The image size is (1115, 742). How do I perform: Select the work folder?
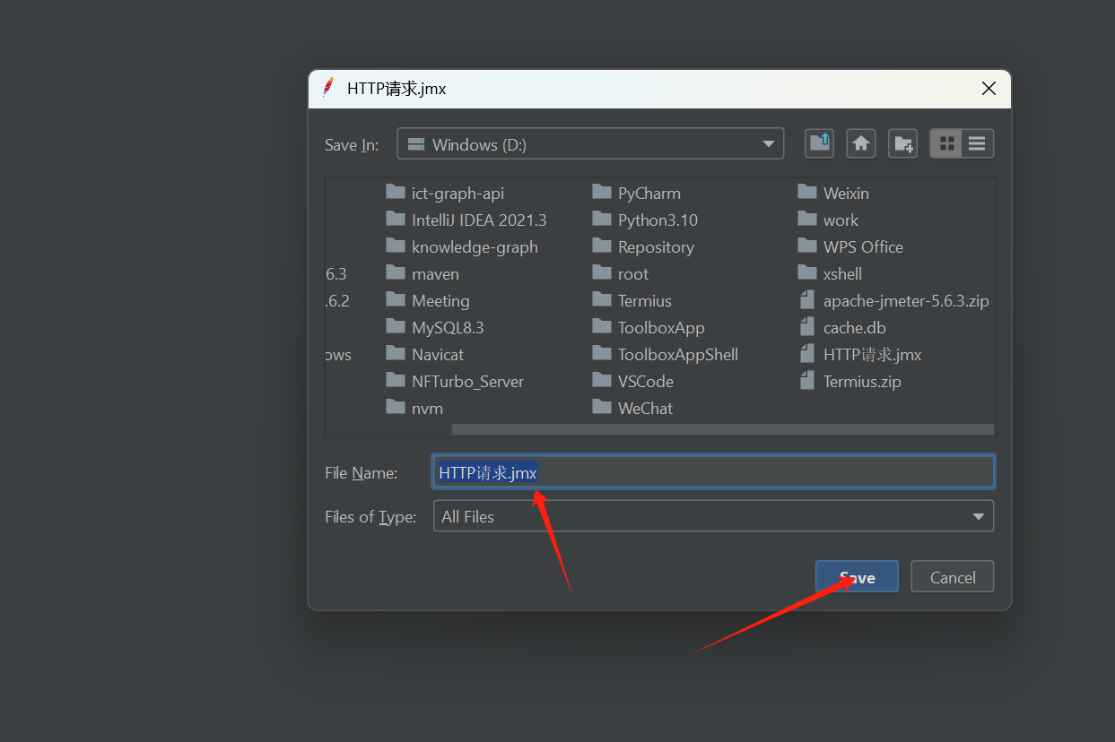coord(829,220)
